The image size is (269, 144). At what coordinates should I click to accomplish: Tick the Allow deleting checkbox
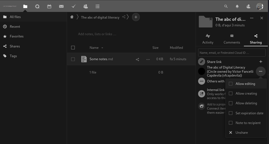231,103
